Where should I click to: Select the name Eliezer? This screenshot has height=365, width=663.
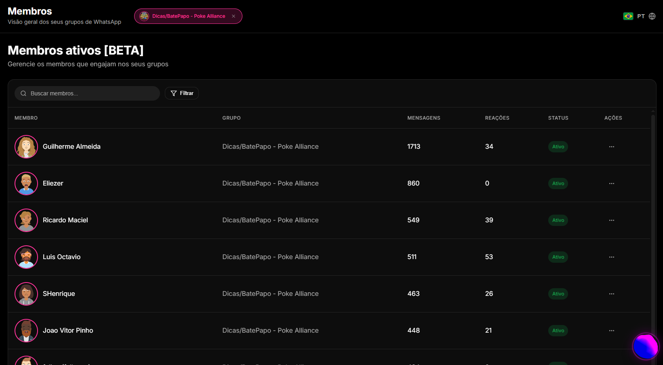coord(53,184)
